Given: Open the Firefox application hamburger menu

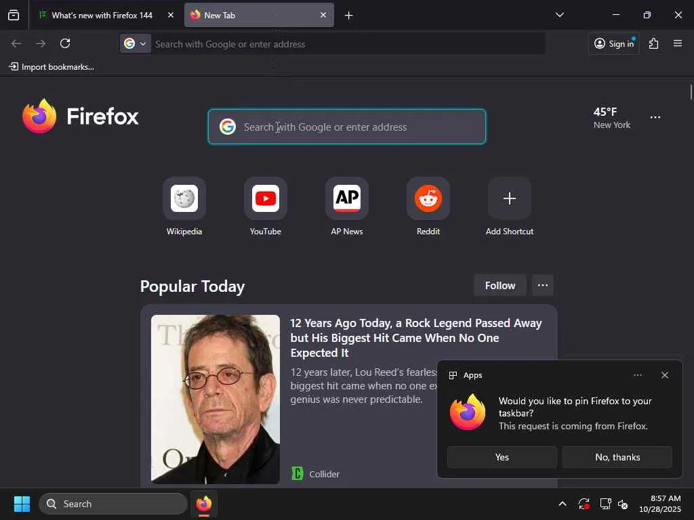Looking at the screenshot, I should 678,43.
